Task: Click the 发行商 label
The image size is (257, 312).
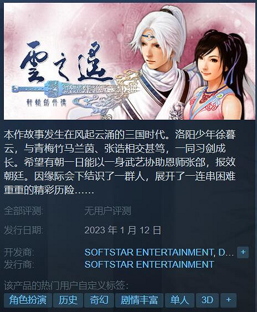Action: click(19, 264)
